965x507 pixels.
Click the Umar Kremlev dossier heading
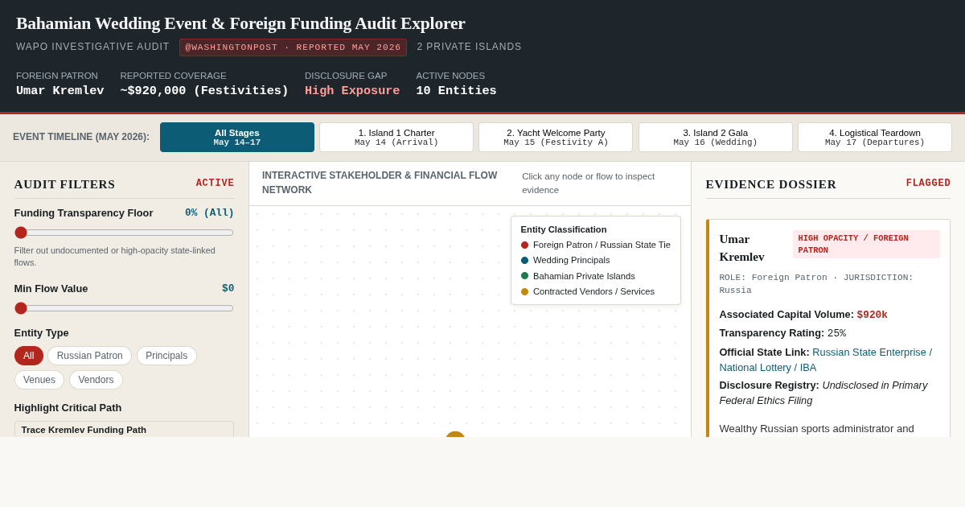click(742, 248)
